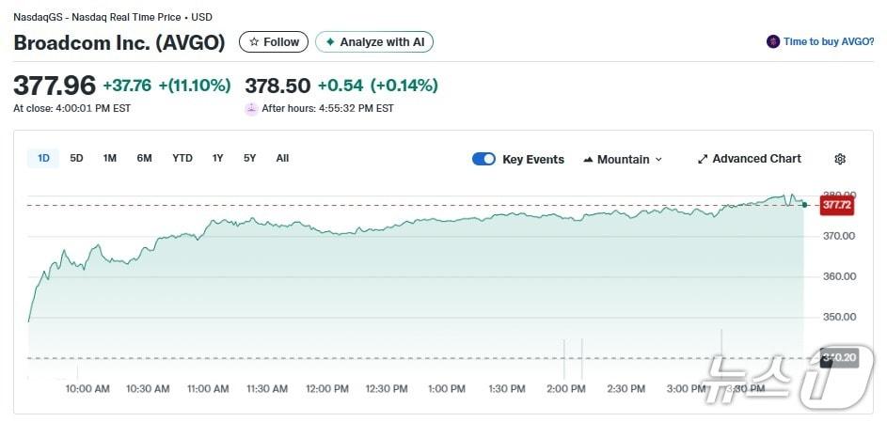
Task: Select the 1M range tab
Action: [x=110, y=158]
